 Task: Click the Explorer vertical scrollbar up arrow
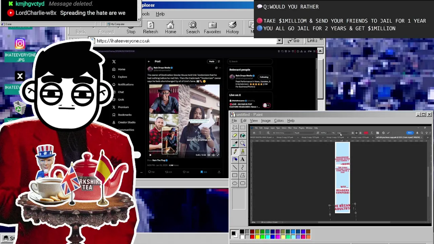tap(320, 51)
